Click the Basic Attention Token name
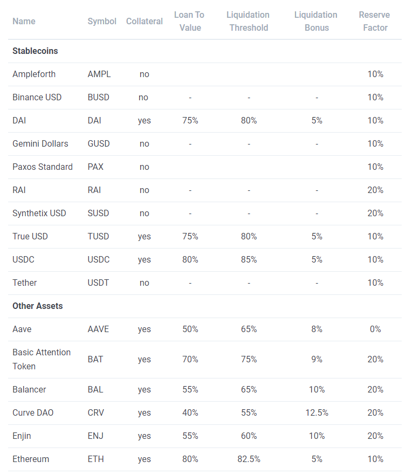Image resolution: width=406 pixels, height=475 pixels. point(42,359)
